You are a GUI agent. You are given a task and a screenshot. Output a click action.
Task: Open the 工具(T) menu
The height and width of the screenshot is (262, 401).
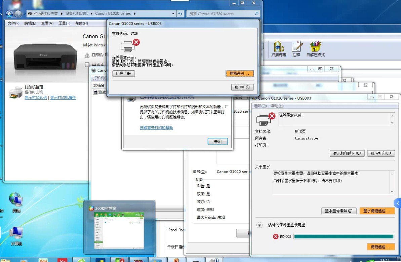pyautogui.click(x=64, y=23)
